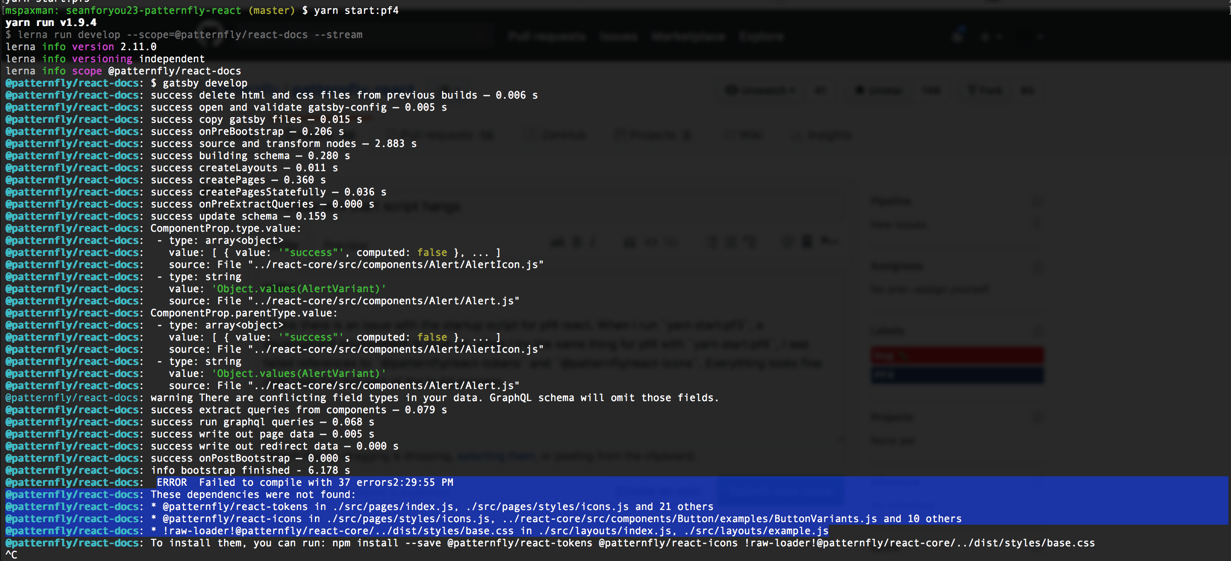Click Unstar button in background GitHub page
This screenshot has height=561, width=1231.
(x=879, y=90)
